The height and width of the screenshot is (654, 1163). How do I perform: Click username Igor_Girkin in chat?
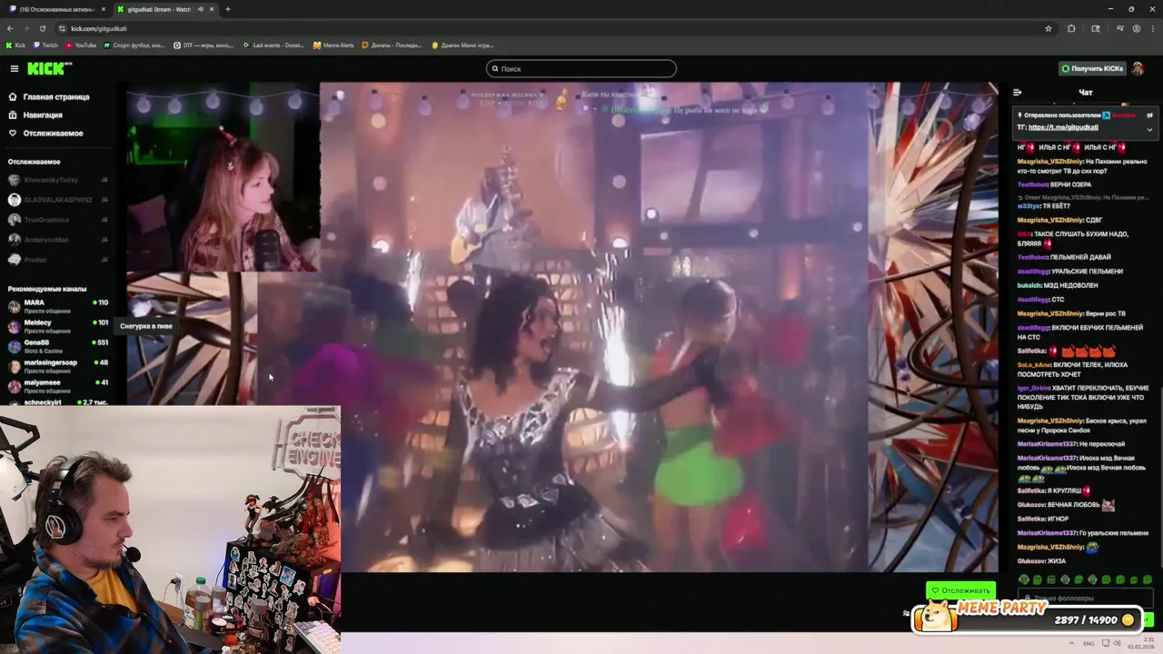[1033, 388]
